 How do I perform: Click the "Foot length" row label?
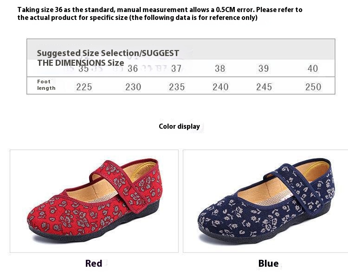pos(46,85)
